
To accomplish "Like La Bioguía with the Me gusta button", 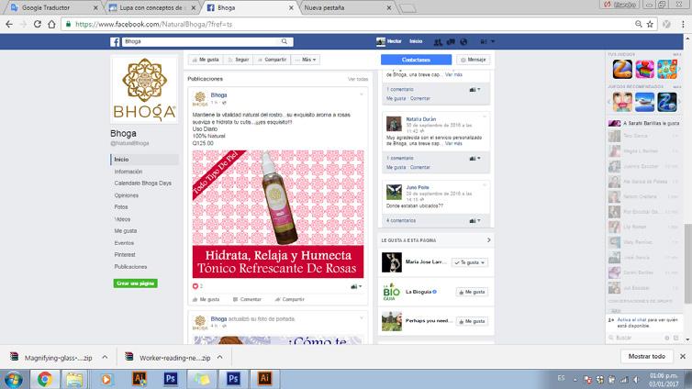I will [x=472, y=292].
